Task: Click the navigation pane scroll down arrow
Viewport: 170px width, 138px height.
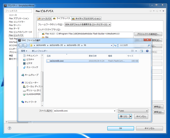Action: pyautogui.click(x=42, y=106)
